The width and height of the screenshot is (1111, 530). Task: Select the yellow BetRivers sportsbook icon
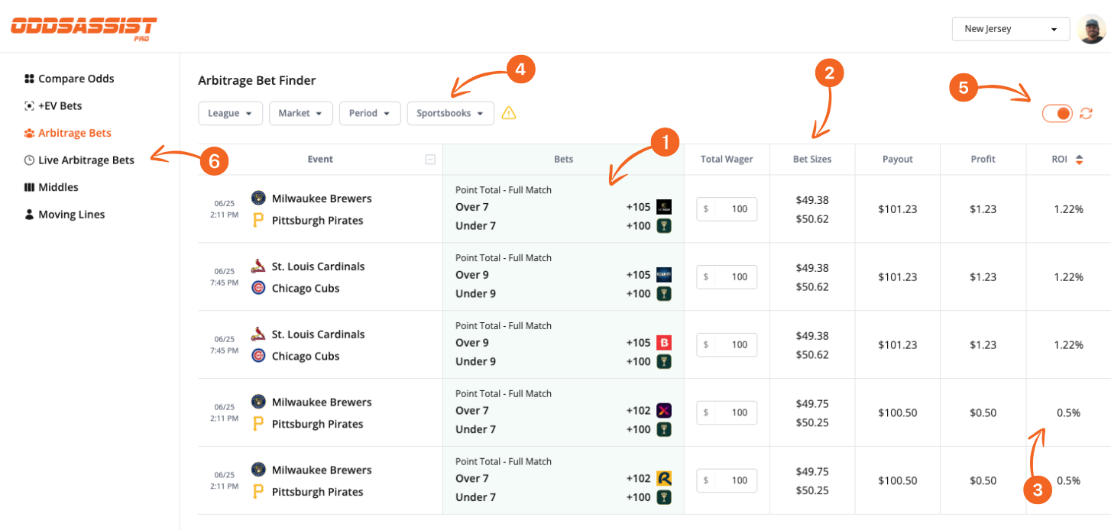663,477
